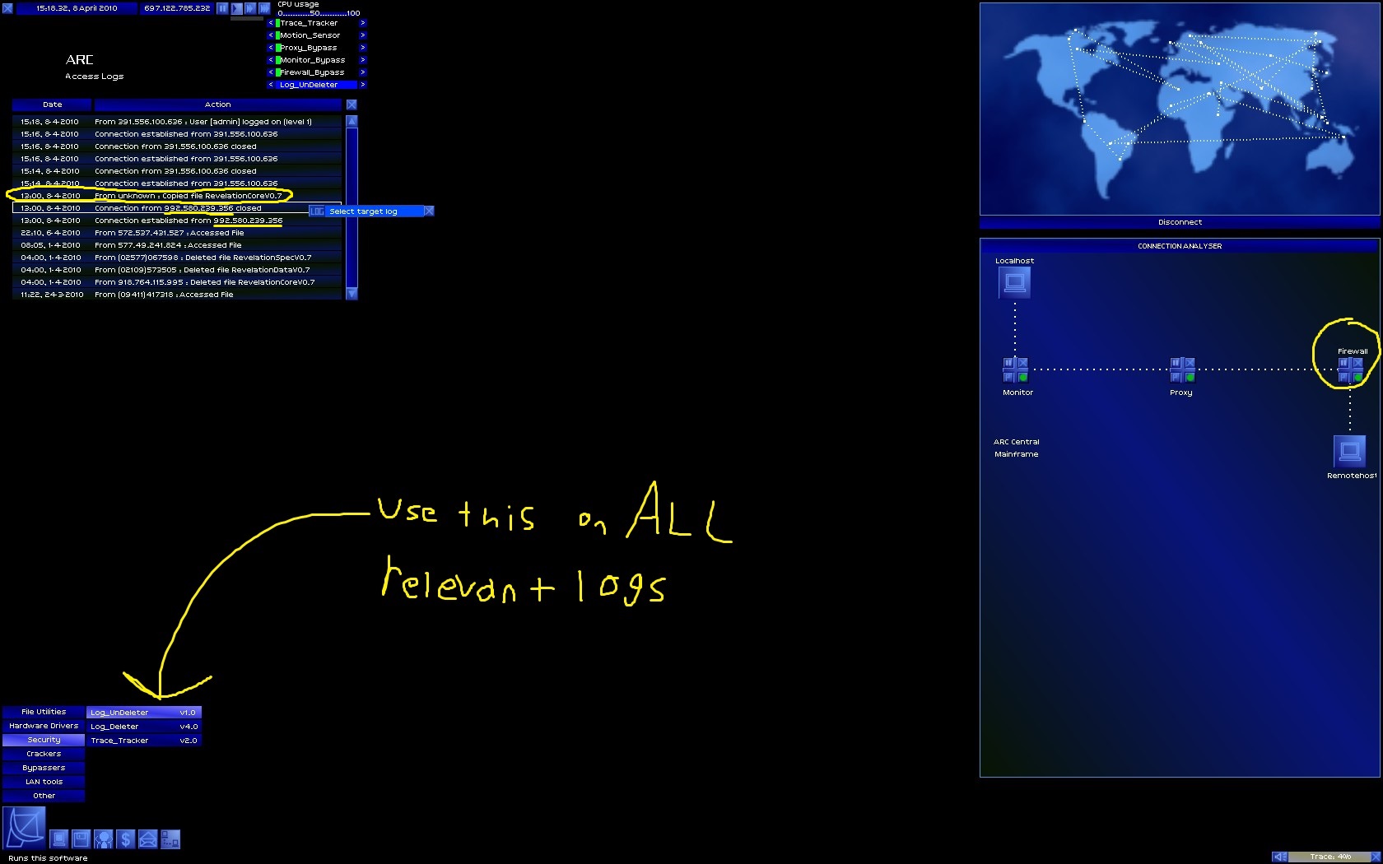Decrease CPU priority of Firewall_Bypass
The width and height of the screenshot is (1383, 864).
click(x=271, y=72)
